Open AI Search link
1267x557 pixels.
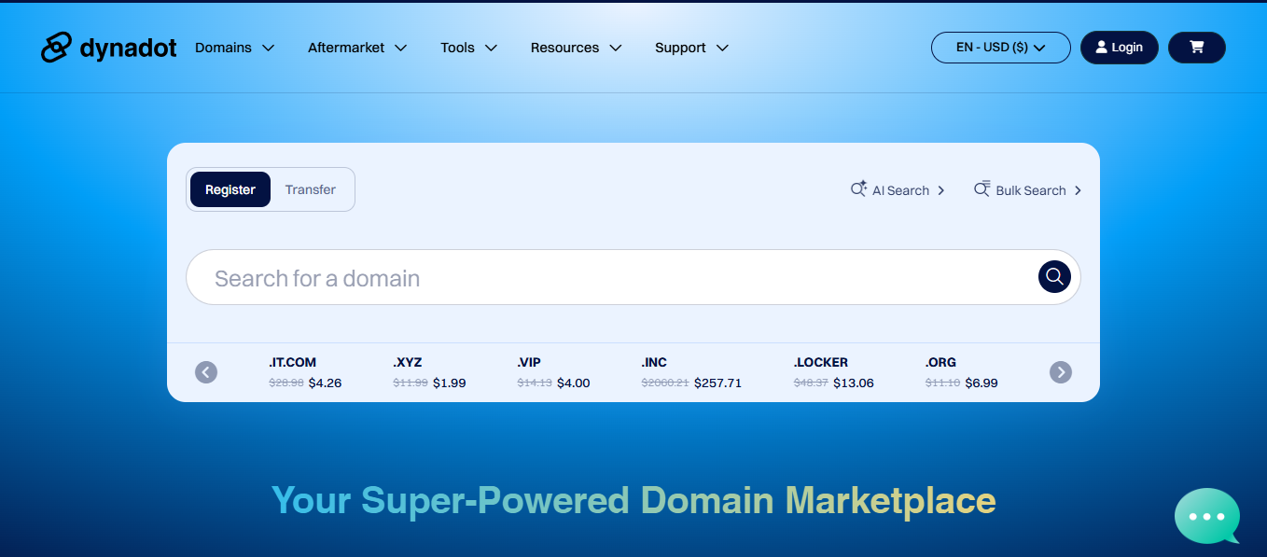tap(898, 190)
